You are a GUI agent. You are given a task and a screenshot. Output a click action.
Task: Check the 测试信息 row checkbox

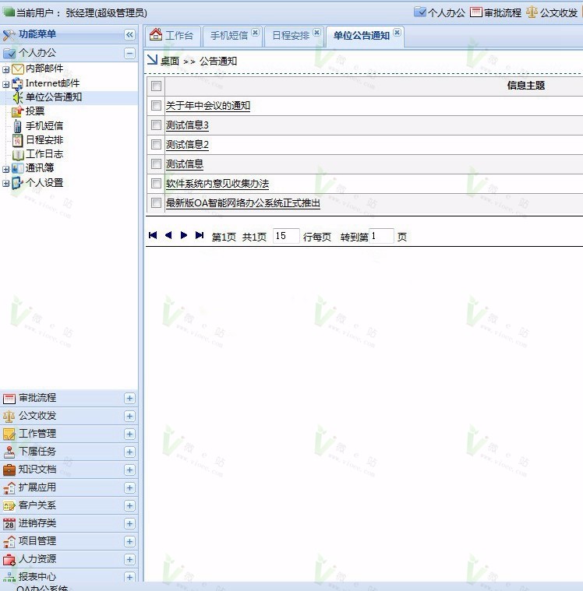click(x=156, y=164)
